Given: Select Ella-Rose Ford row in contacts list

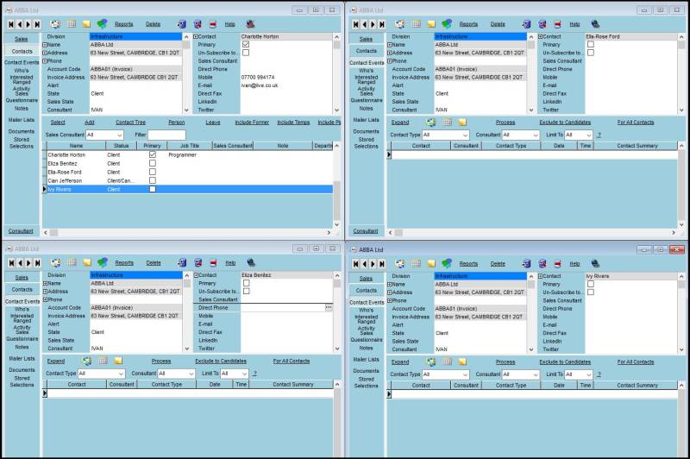Looking at the screenshot, I should coord(189,172).
